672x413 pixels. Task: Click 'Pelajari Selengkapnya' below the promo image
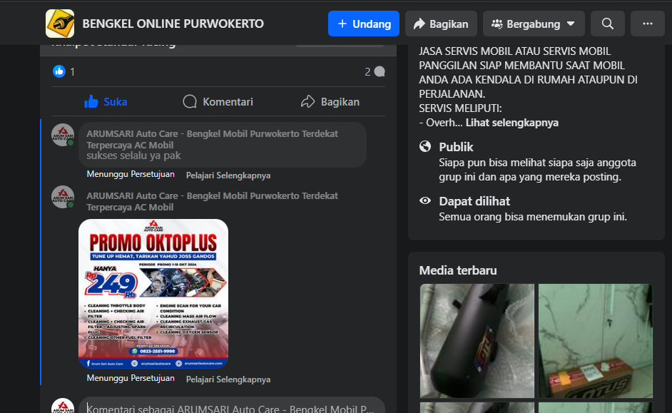tap(228, 379)
